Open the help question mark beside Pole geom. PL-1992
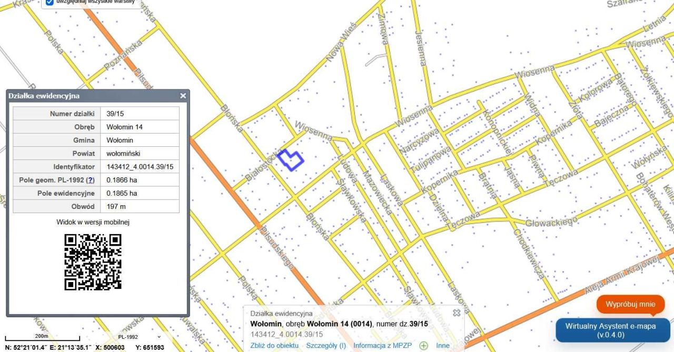Image resolution: width=674 pixels, height=352 pixels. (91, 180)
